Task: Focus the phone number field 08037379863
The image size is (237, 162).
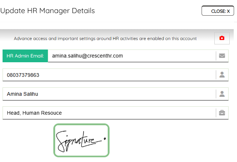Action: [109, 75]
